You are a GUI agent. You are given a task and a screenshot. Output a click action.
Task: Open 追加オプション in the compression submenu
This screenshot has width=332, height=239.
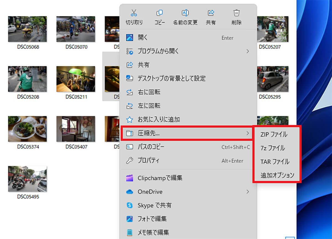[277, 175]
